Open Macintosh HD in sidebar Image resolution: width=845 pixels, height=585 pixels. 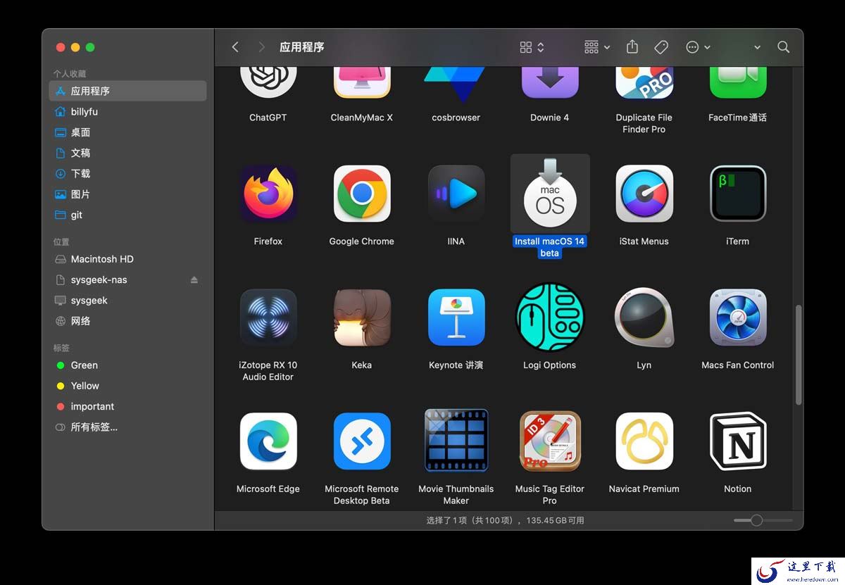(x=127, y=259)
